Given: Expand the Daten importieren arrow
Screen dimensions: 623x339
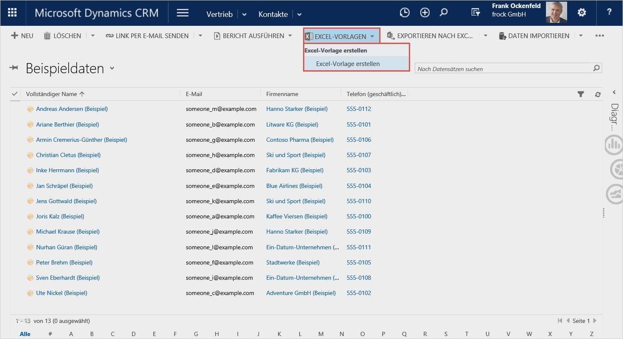Looking at the screenshot, I should [x=581, y=36].
